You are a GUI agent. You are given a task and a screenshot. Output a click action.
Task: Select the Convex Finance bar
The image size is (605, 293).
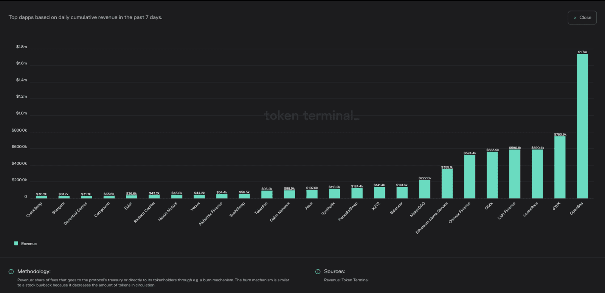[470, 176]
